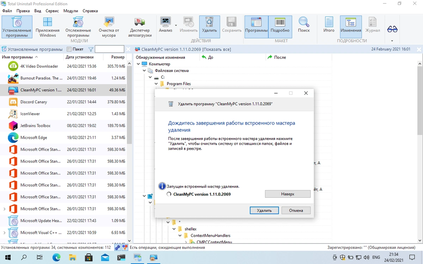Sort by Program name column header
The image size is (423, 264).
(32, 57)
